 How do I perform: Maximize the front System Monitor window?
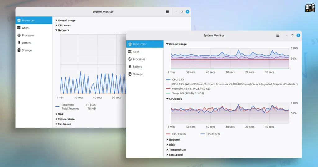pyautogui.click(x=293, y=35)
